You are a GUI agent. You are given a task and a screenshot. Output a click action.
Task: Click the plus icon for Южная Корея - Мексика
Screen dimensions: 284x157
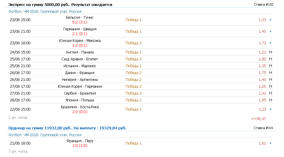click(270, 43)
